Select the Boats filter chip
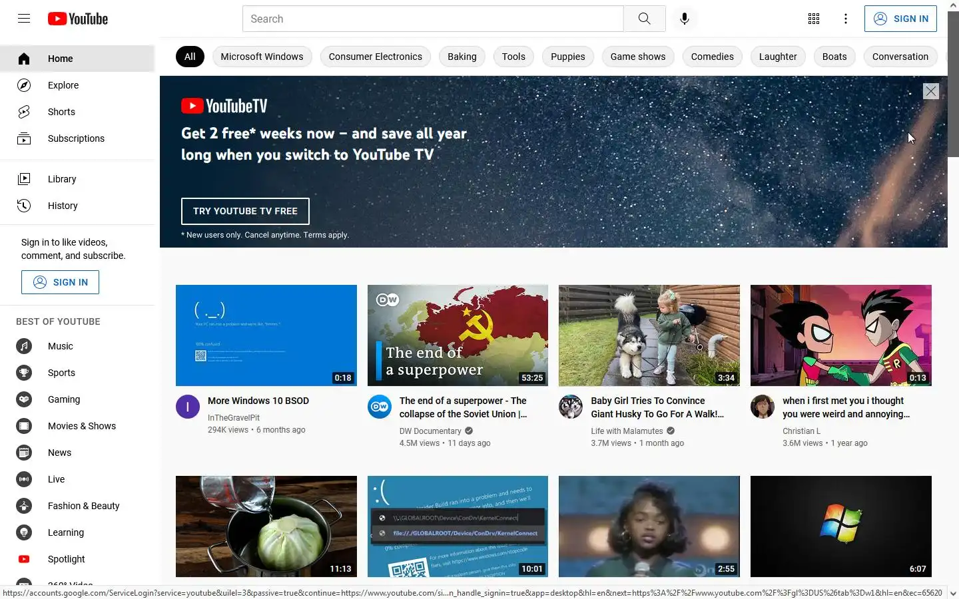This screenshot has height=599, width=959. [834, 57]
